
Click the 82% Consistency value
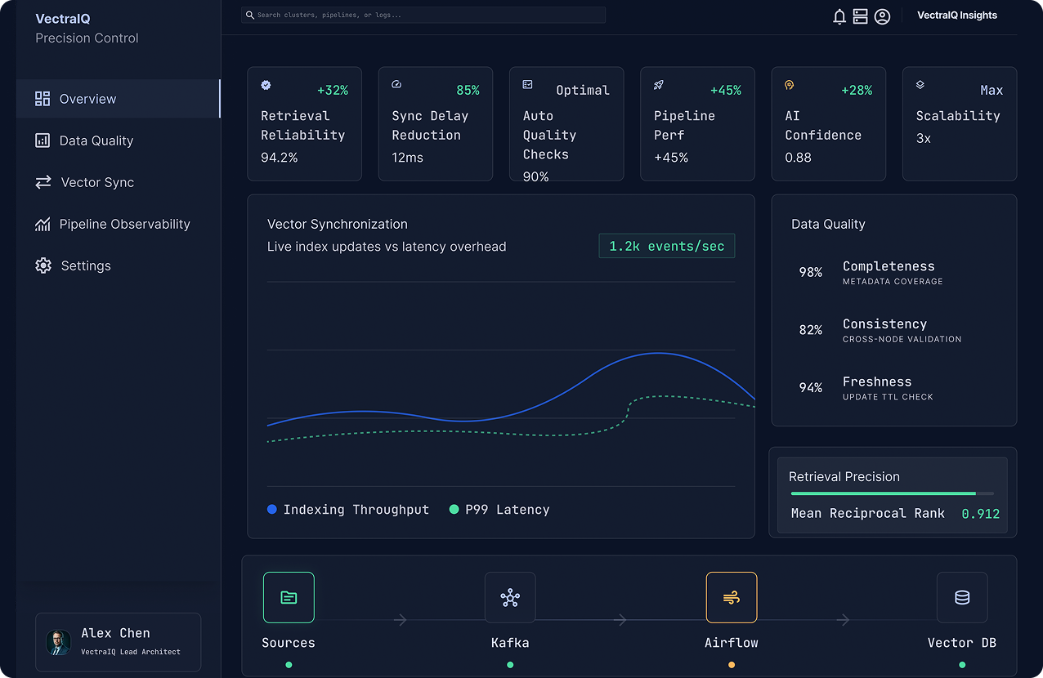click(x=811, y=330)
